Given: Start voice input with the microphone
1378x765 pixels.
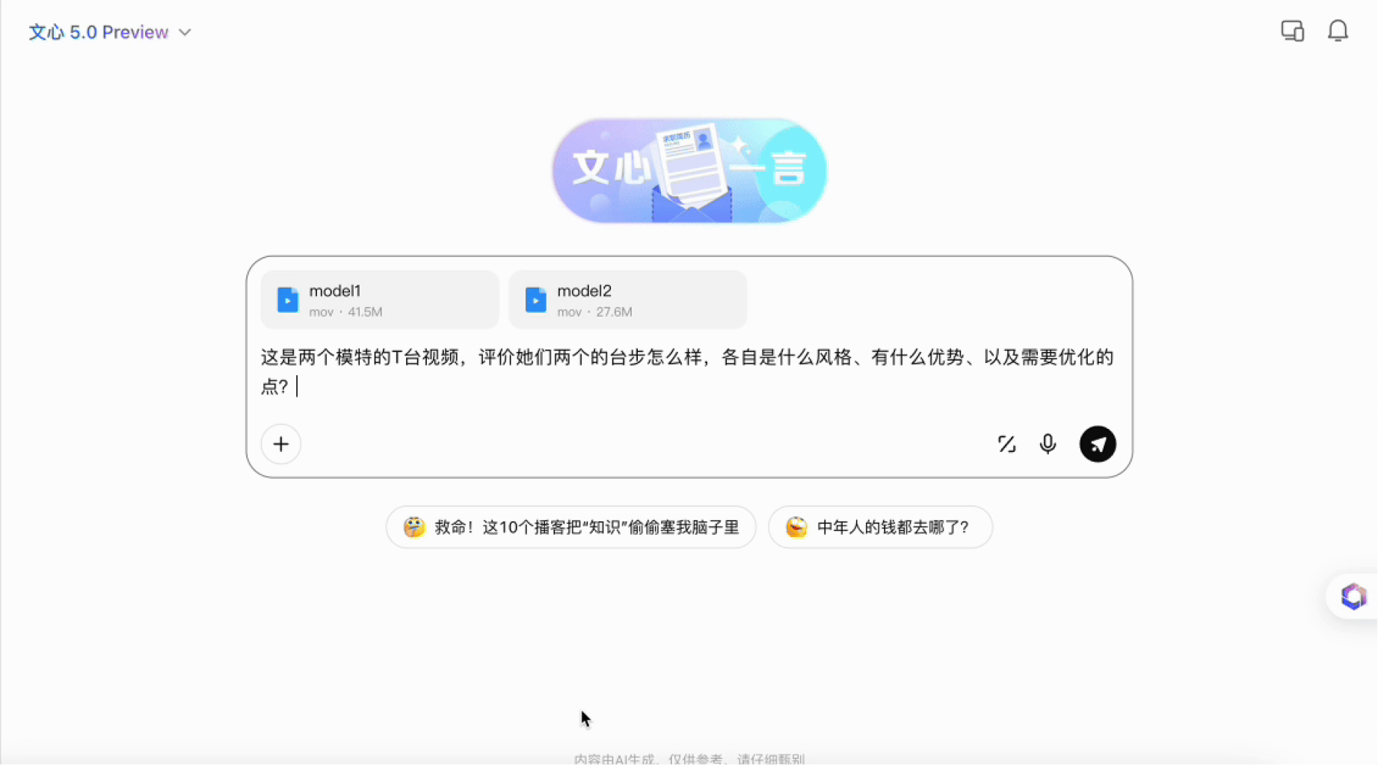Looking at the screenshot, I should click(x=1048, y=445).
